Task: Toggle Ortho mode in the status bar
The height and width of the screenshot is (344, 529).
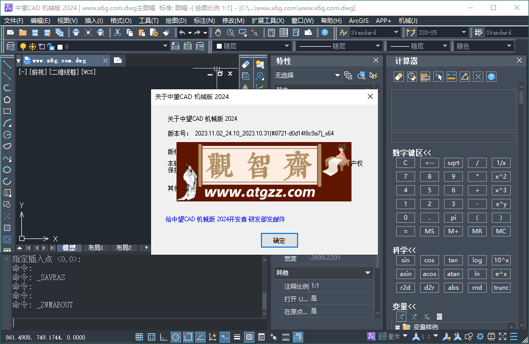Action: (x=164, y=337)
